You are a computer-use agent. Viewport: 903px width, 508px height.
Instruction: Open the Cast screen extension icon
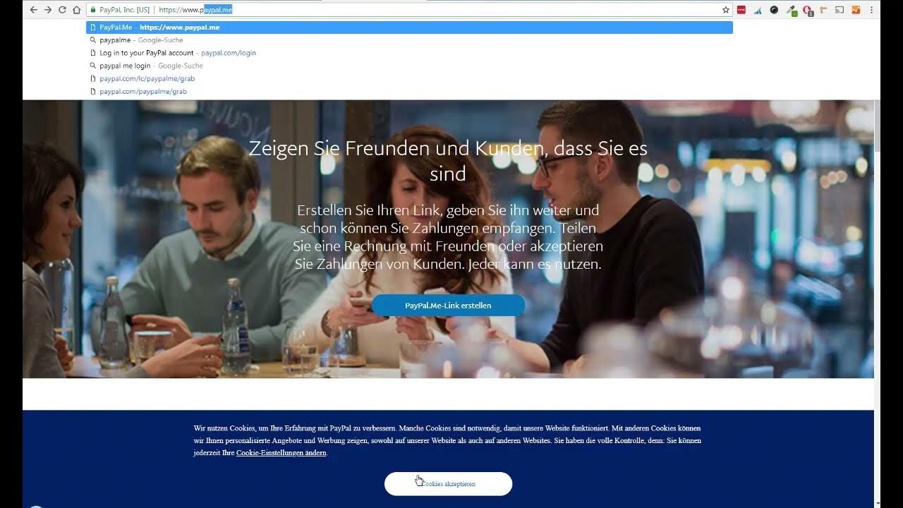coord(840,10)
